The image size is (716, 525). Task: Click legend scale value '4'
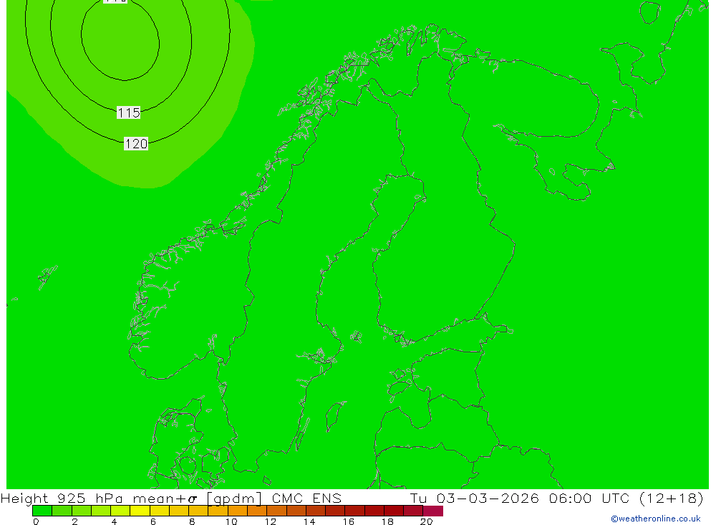[x=114, y=521]
